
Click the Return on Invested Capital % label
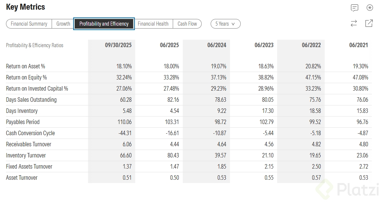tap(37, 89)
